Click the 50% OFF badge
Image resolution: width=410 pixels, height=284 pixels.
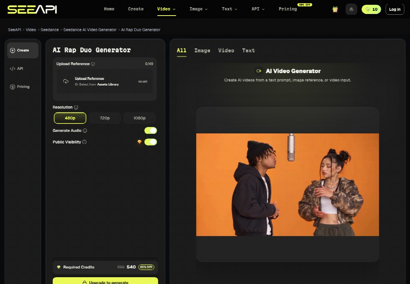click(305, 5)
